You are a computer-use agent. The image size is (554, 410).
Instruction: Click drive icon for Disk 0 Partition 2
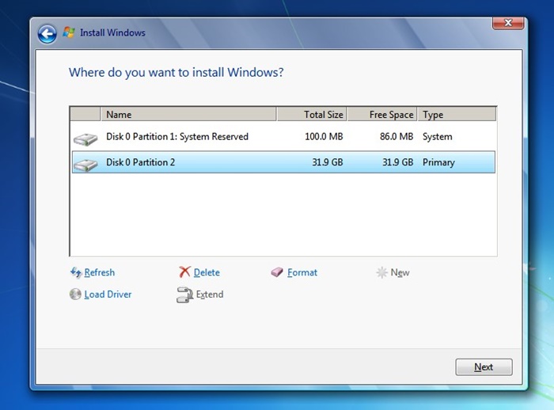point(85,165)
